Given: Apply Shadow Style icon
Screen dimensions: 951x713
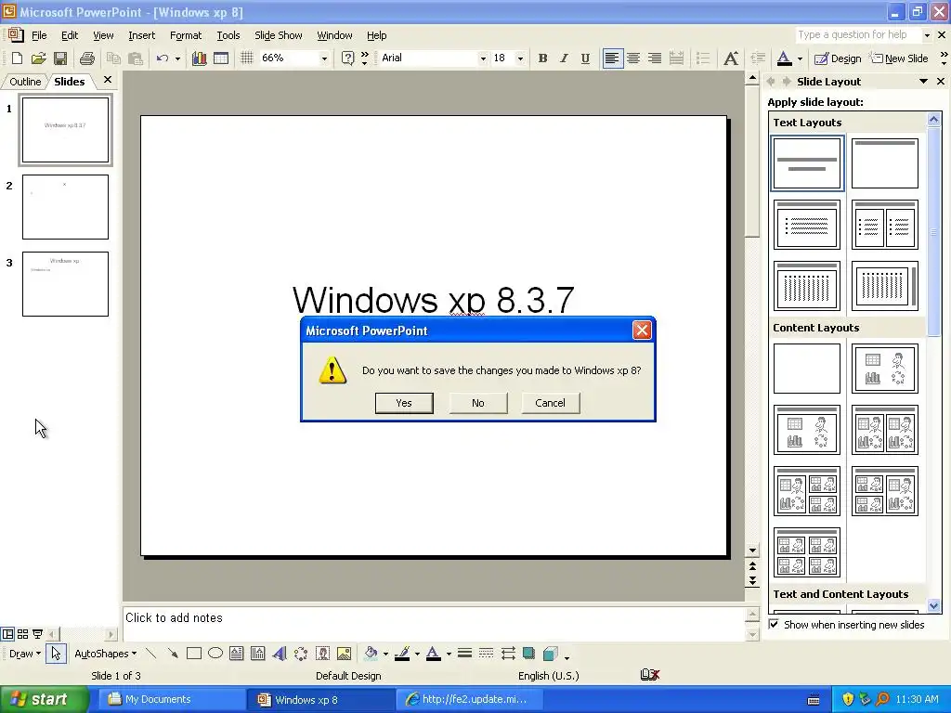Looking at the screenshot, I should (528, 654).
